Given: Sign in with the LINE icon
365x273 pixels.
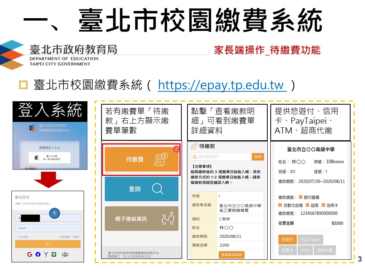Looking at the screenshot, I should [54, 254].
